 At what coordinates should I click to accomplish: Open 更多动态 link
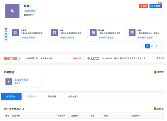tap(160, 58)
